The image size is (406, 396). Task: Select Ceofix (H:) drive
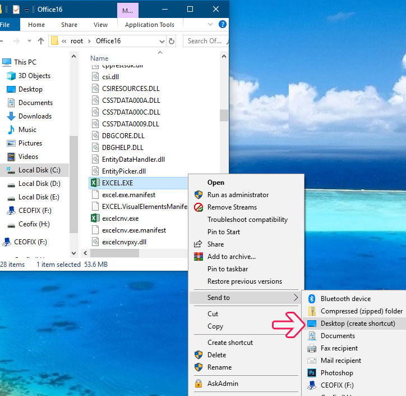[34, 224]
